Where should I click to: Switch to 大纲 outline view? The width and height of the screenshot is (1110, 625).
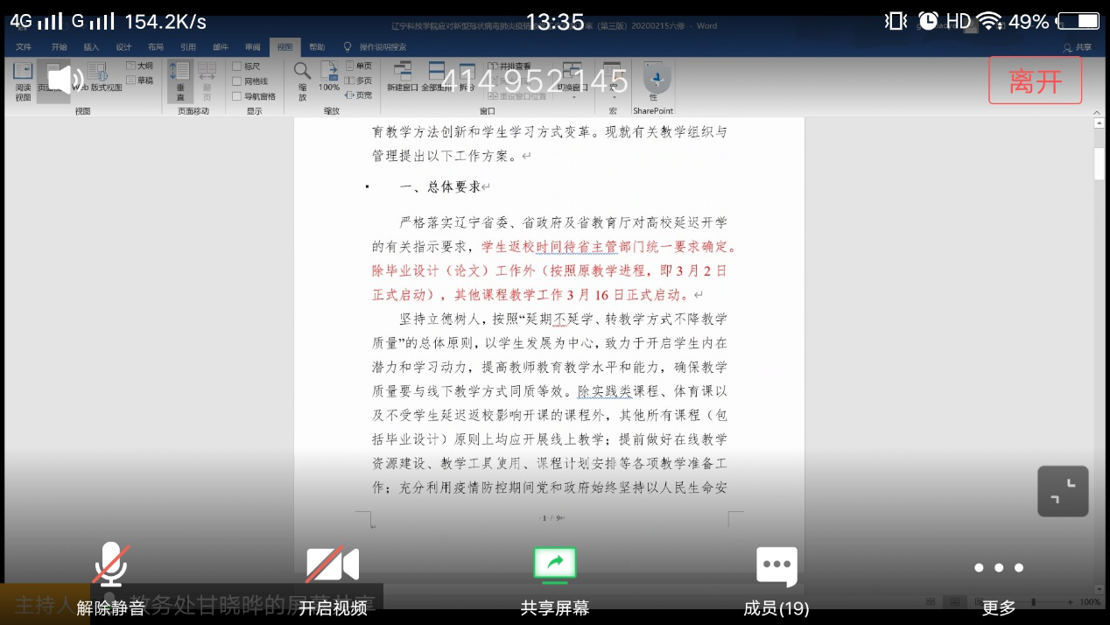(x=140, y=66)
